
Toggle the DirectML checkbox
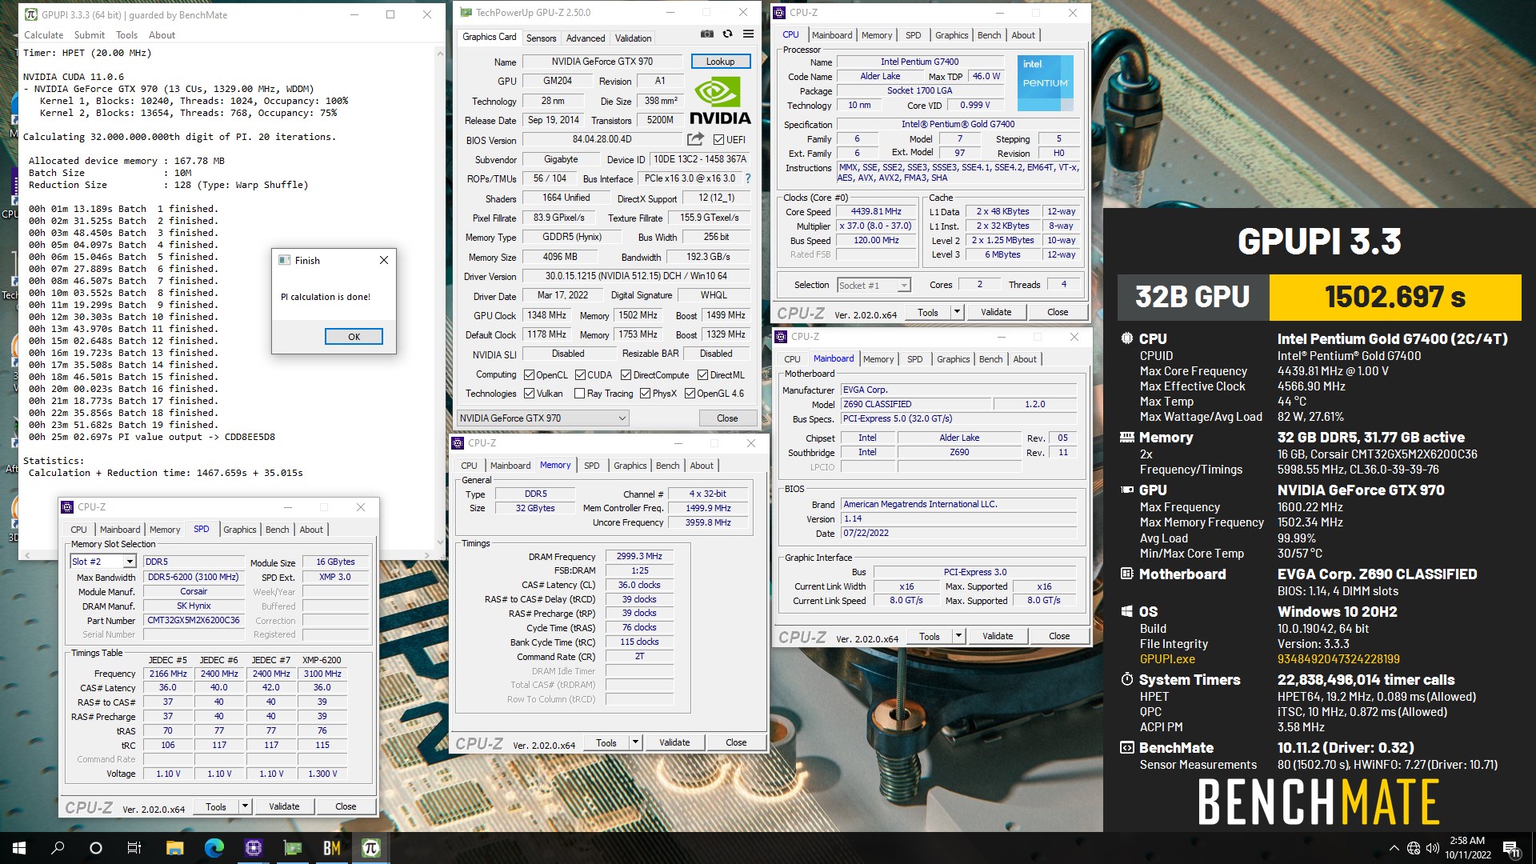coord(702,375)
